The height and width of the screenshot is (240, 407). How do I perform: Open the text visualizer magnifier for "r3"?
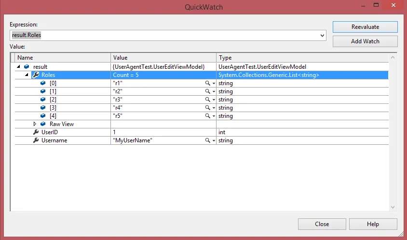click(x=208, y=100)
